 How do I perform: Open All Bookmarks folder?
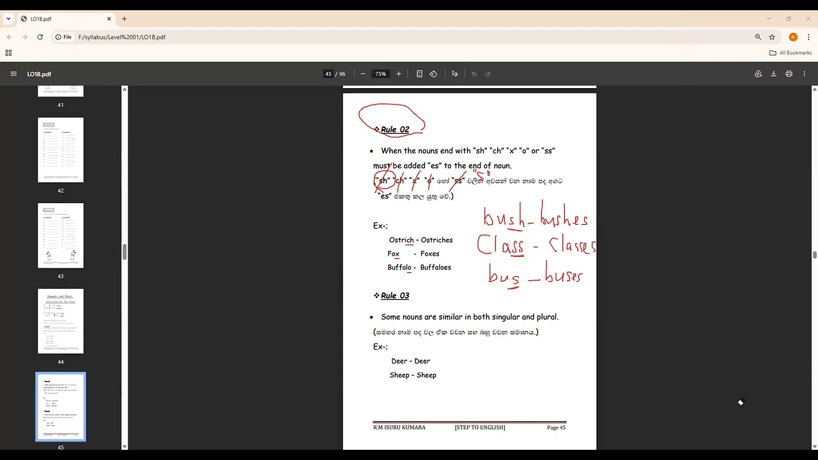pyautogui.click(x=791, y=53)
